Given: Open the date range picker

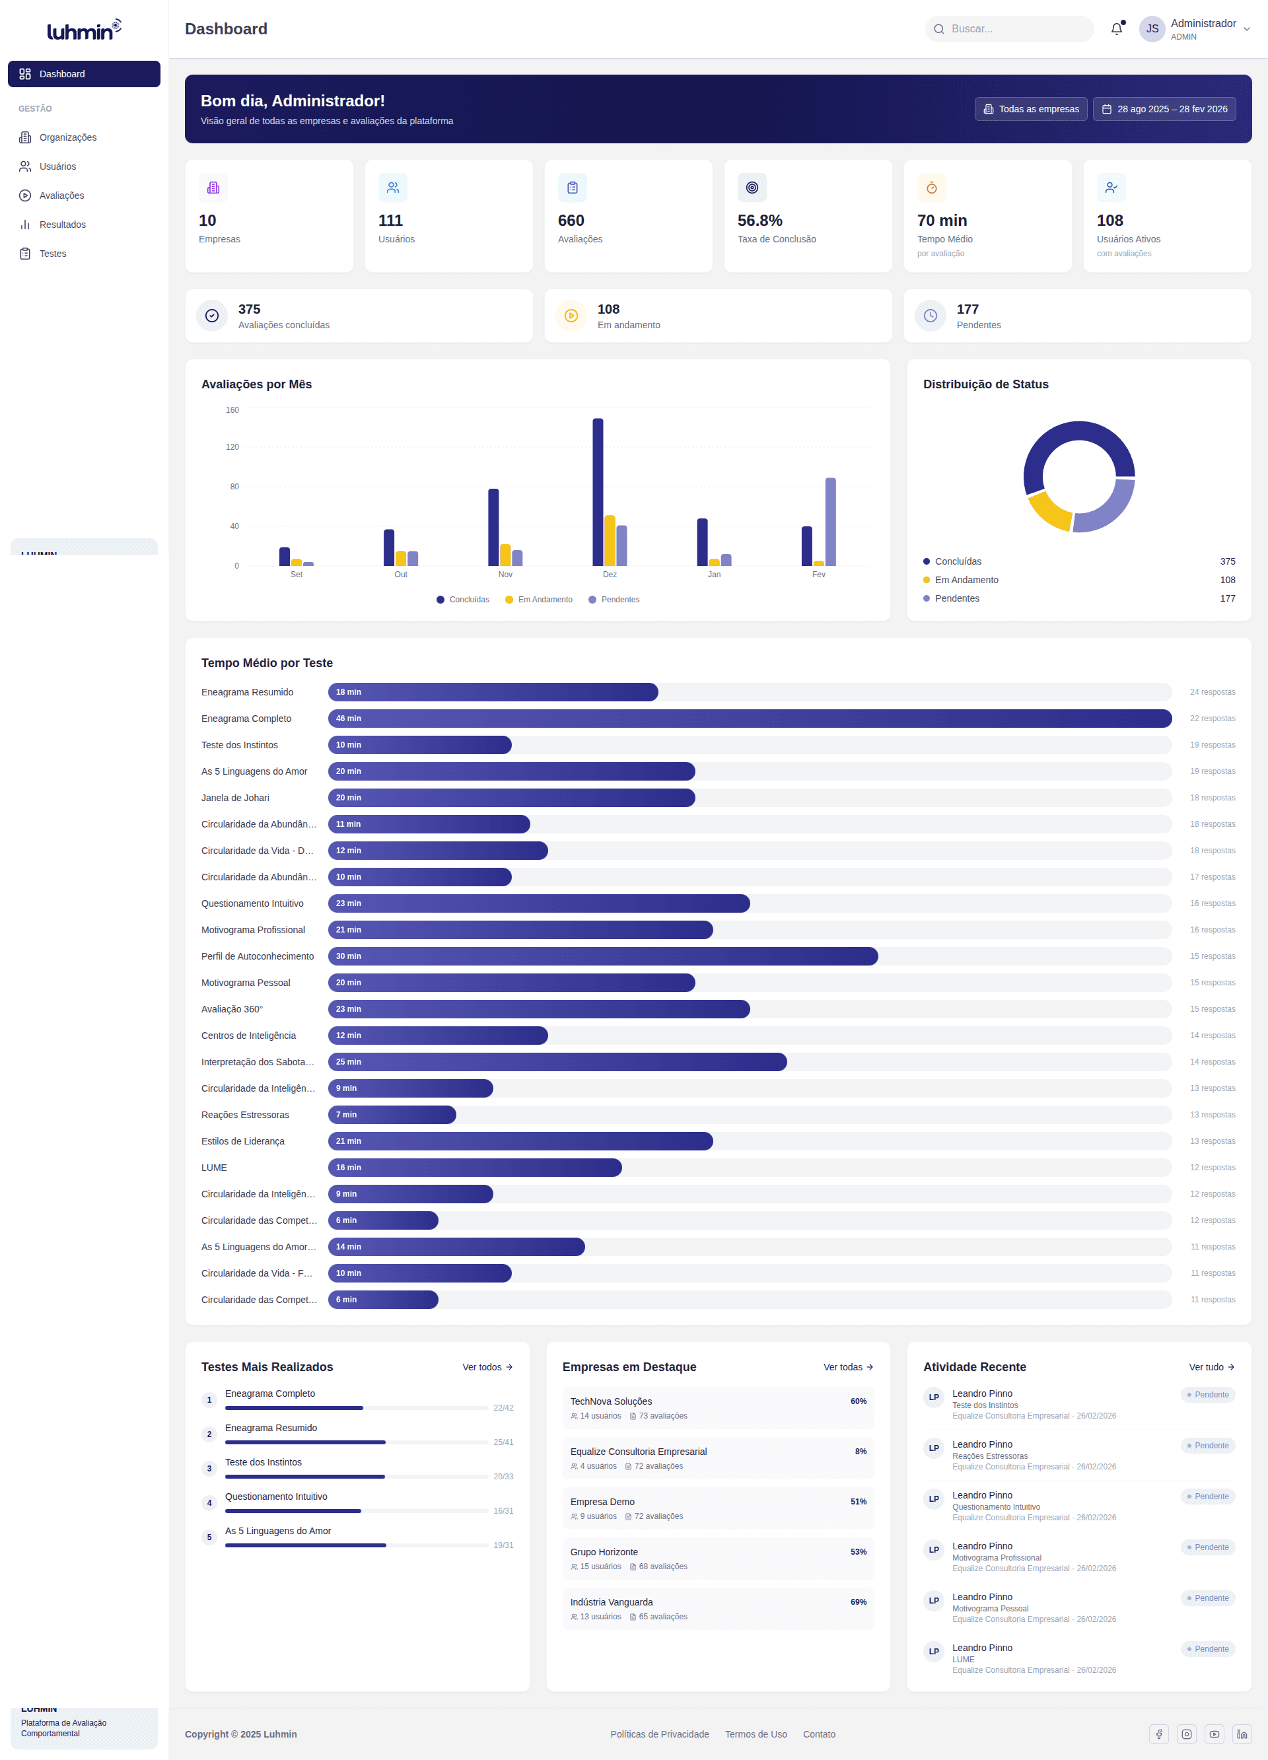Looking at the screenshot, I should tap(1164, 109).
